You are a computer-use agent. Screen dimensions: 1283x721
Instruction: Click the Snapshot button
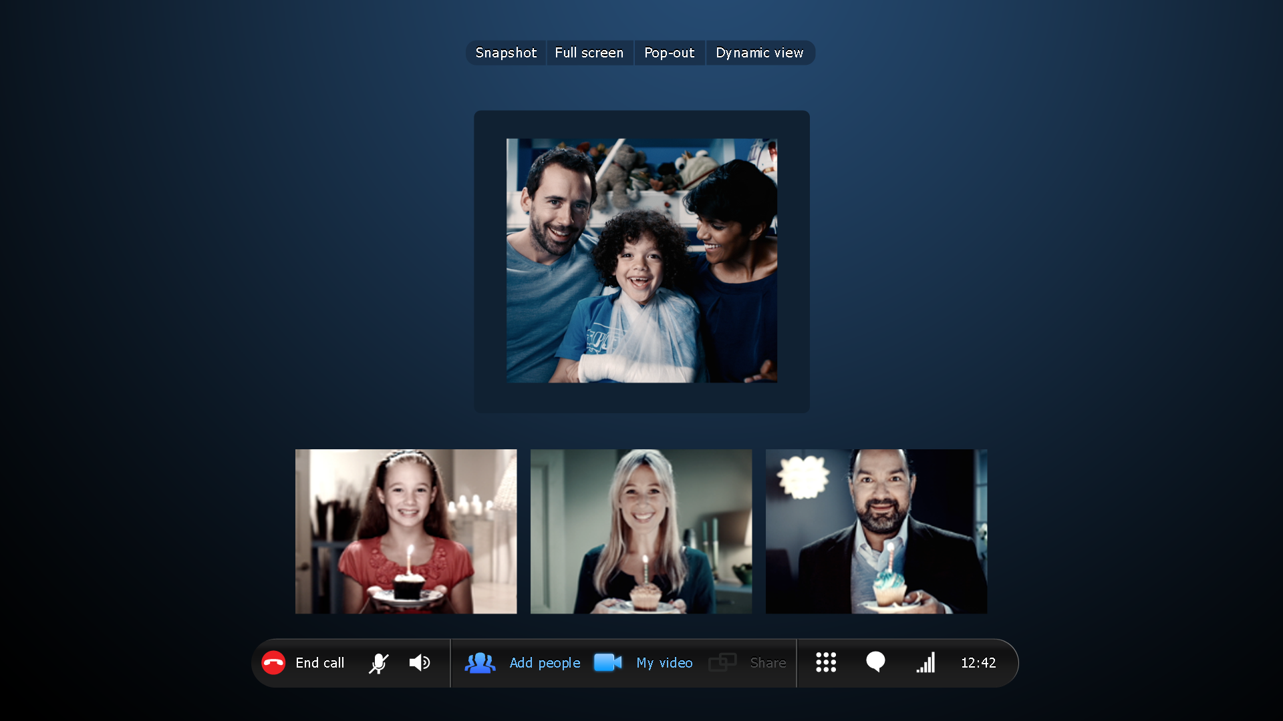tap(506, 53)
